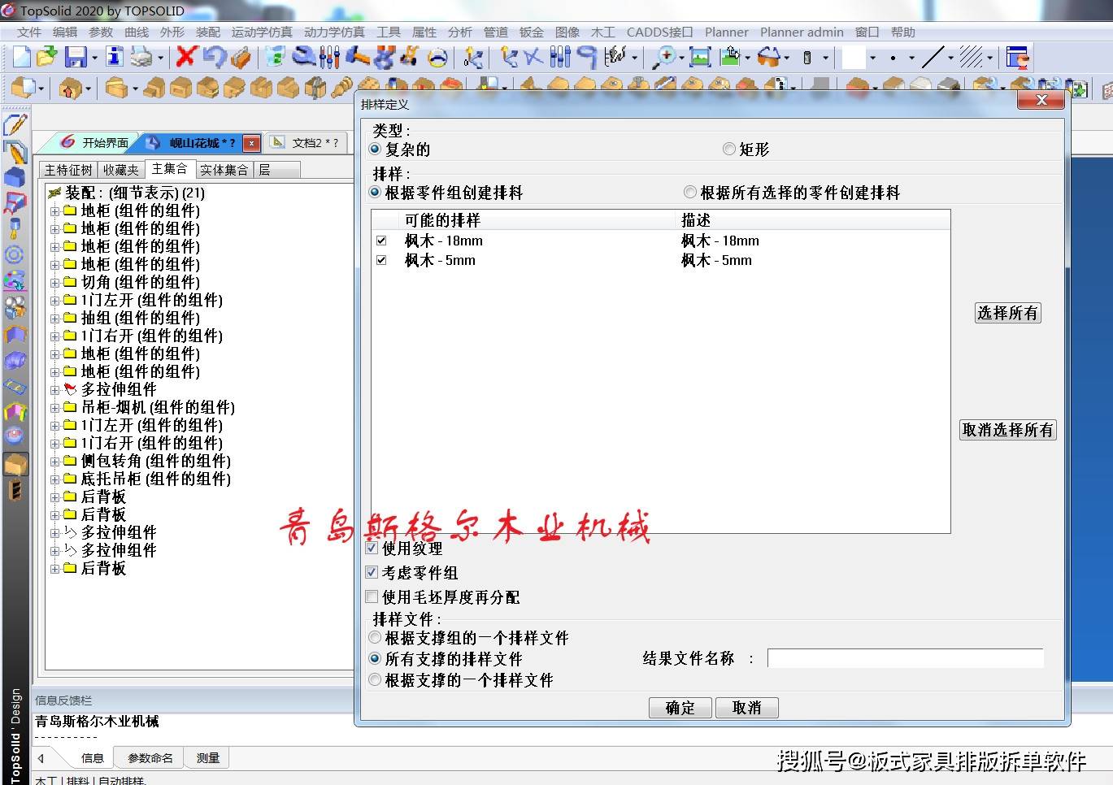Screen dimensions: 1113x785
Task: Select 根据支撑组的一个排样文件 radio option
Action: tap(375, 638)
